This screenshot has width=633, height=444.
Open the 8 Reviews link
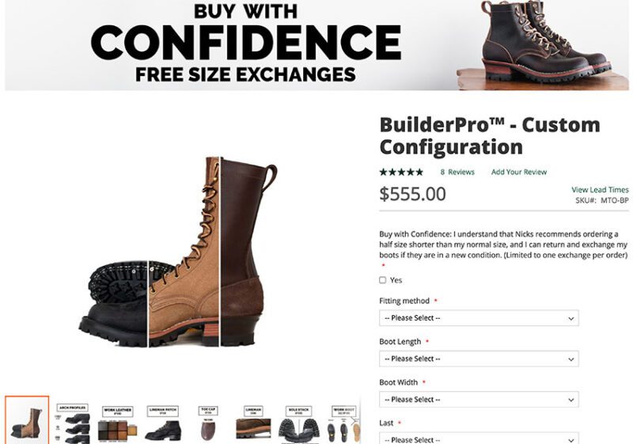[x=457, y=172]
